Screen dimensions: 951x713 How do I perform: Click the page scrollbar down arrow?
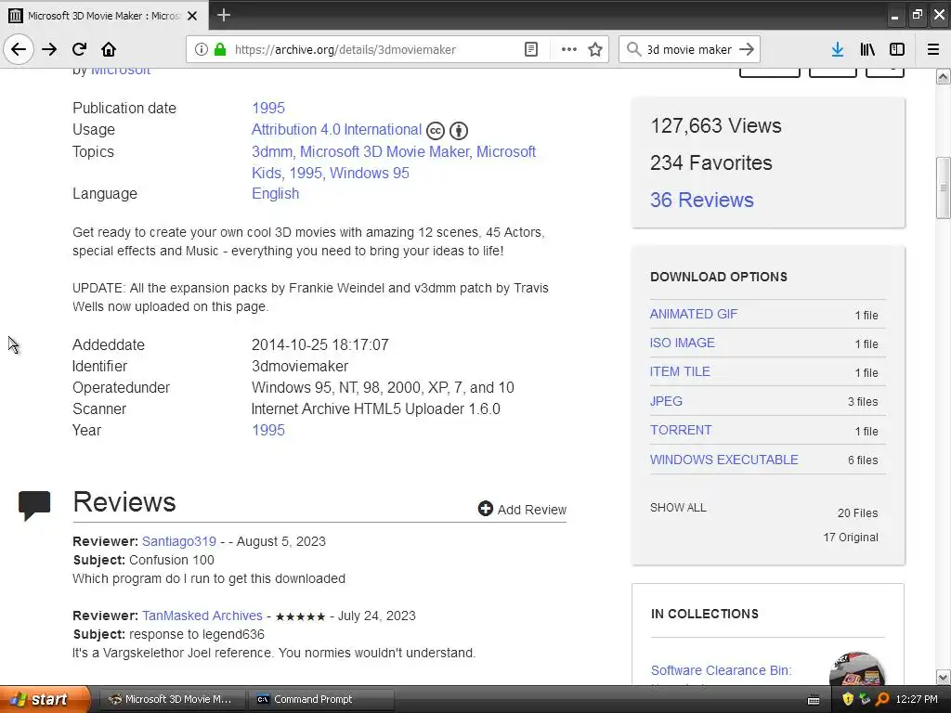coord(943,677)
